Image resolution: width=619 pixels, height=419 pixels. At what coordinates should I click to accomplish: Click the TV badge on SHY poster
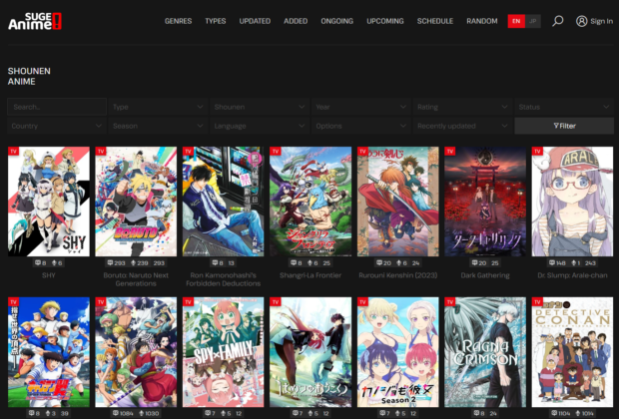click(x=14, y=151)
